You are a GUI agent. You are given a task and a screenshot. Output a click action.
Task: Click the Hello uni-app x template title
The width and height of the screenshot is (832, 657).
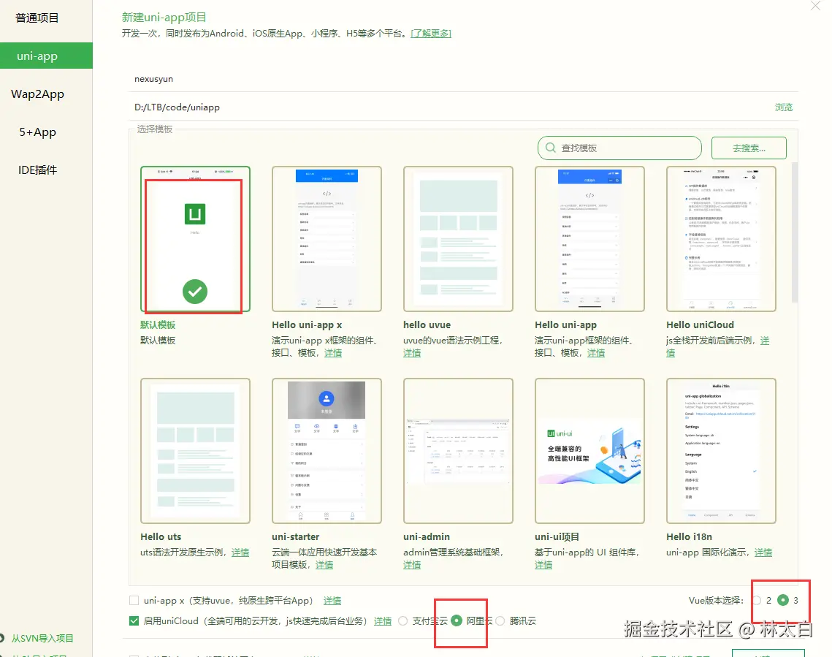point(307,324)
